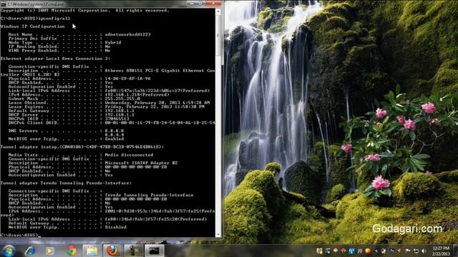The width and height of the screenshot is (458, 257).
Task: Click the orange ball tray icon
Action: point(368,251)
